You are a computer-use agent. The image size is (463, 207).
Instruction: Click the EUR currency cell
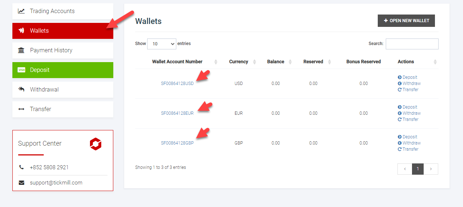[x=239, y=113]
